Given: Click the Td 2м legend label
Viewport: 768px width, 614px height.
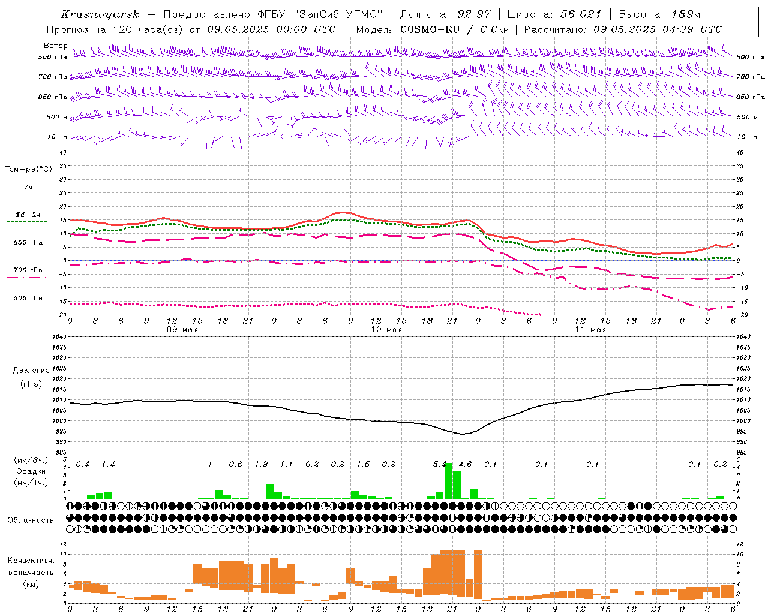Looking at the screenshot, I should 28,215.
